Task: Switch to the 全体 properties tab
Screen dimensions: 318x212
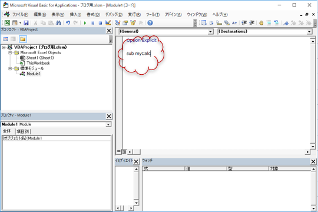Action: point(7,131)
